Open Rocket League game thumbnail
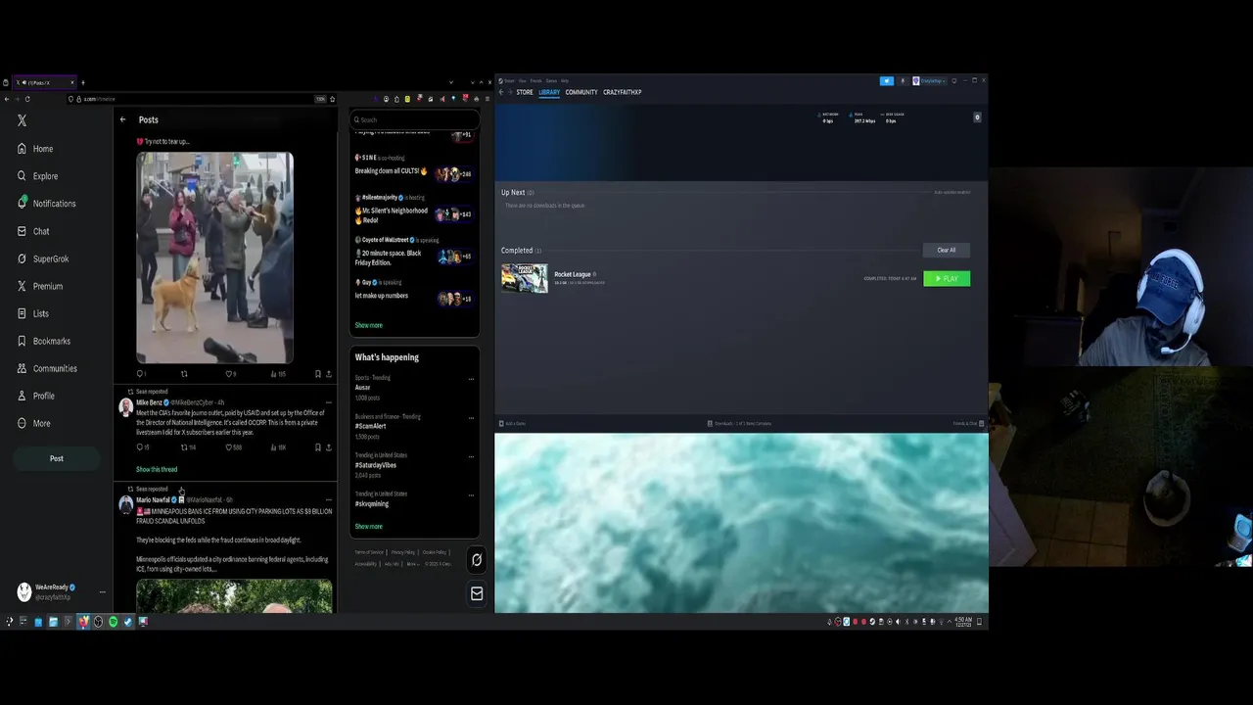The height and width of the screenshot is (705, 1253). [525, 278]
